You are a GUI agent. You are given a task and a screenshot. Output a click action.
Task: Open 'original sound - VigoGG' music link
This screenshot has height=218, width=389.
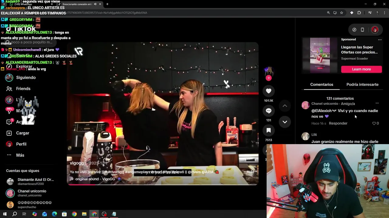coord(95,179)
